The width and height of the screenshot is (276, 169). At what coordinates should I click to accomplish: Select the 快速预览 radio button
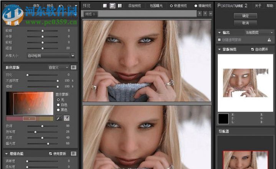(x=171, y=6)
